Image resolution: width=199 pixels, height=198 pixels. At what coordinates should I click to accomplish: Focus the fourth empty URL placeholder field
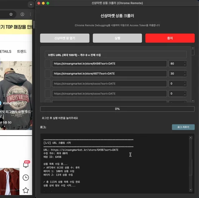tap(110, 94)
